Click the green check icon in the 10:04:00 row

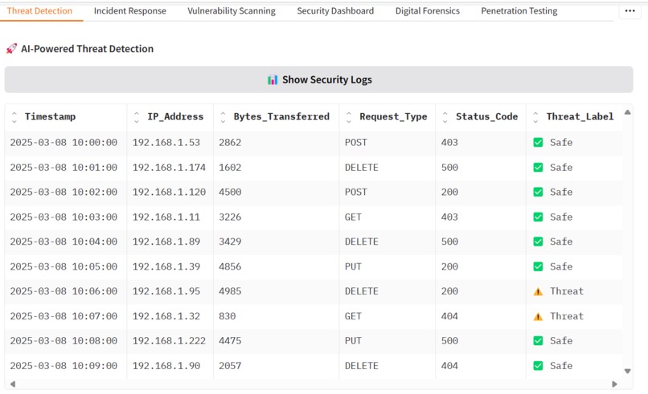[538, 242]
